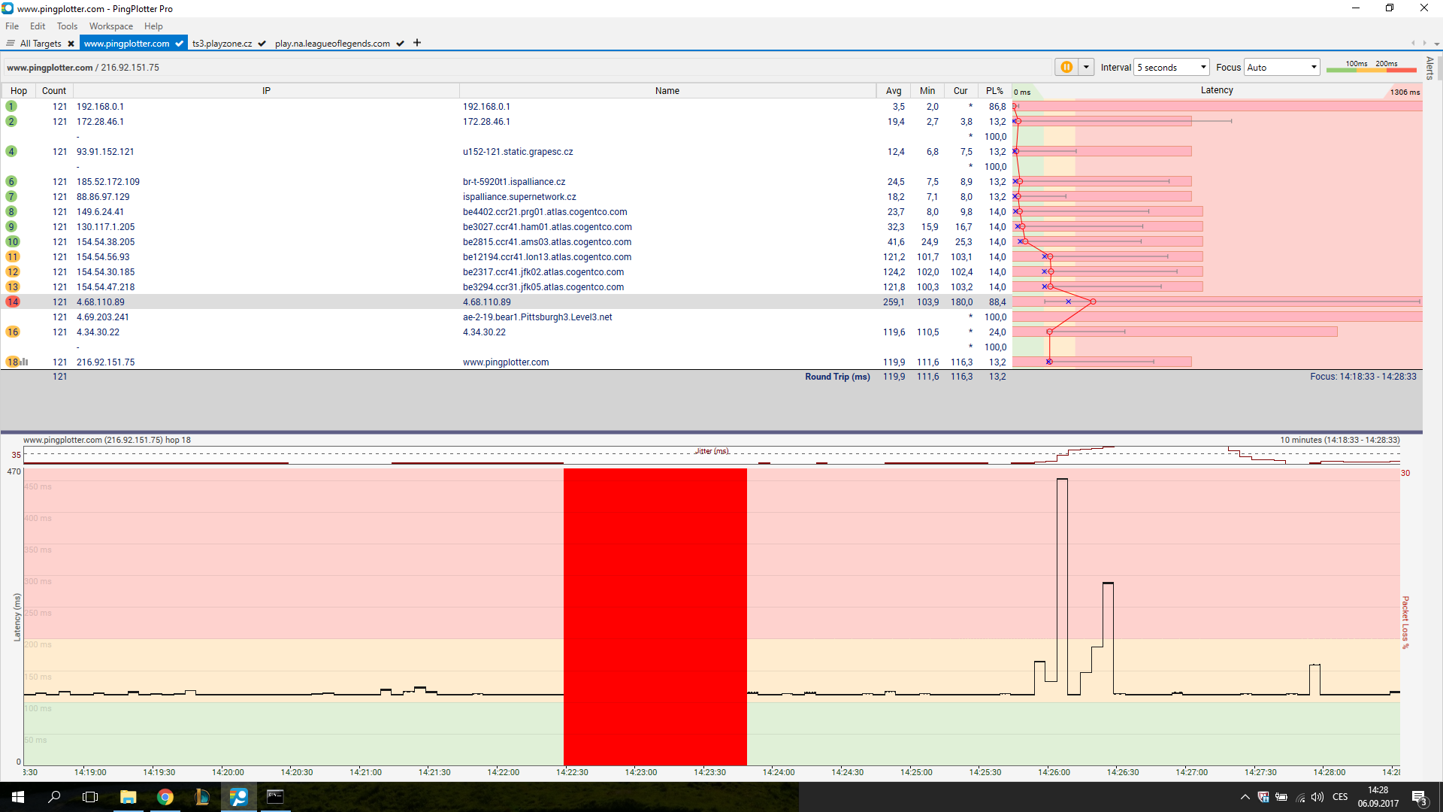Click the 100ms 200ms latency color scale
The image size is (1443, 812).
pos(1371,67)
